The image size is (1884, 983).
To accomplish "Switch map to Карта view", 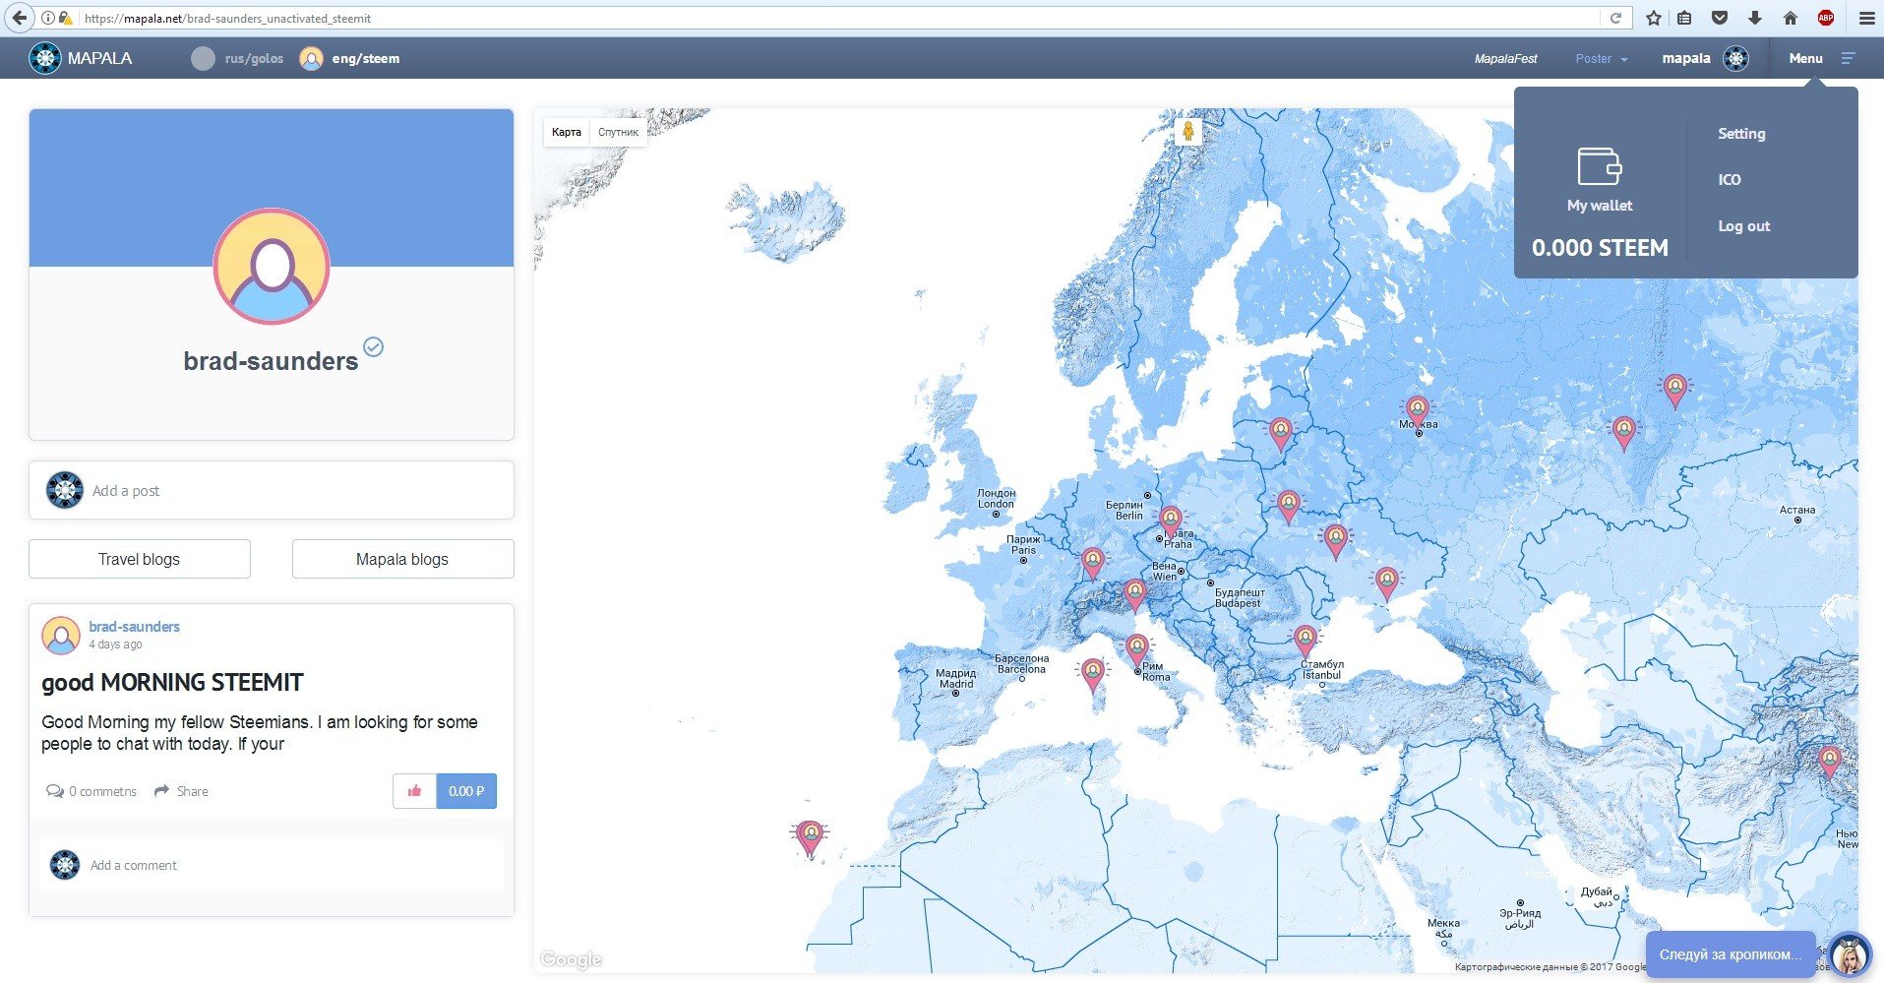I will (566, 132).
